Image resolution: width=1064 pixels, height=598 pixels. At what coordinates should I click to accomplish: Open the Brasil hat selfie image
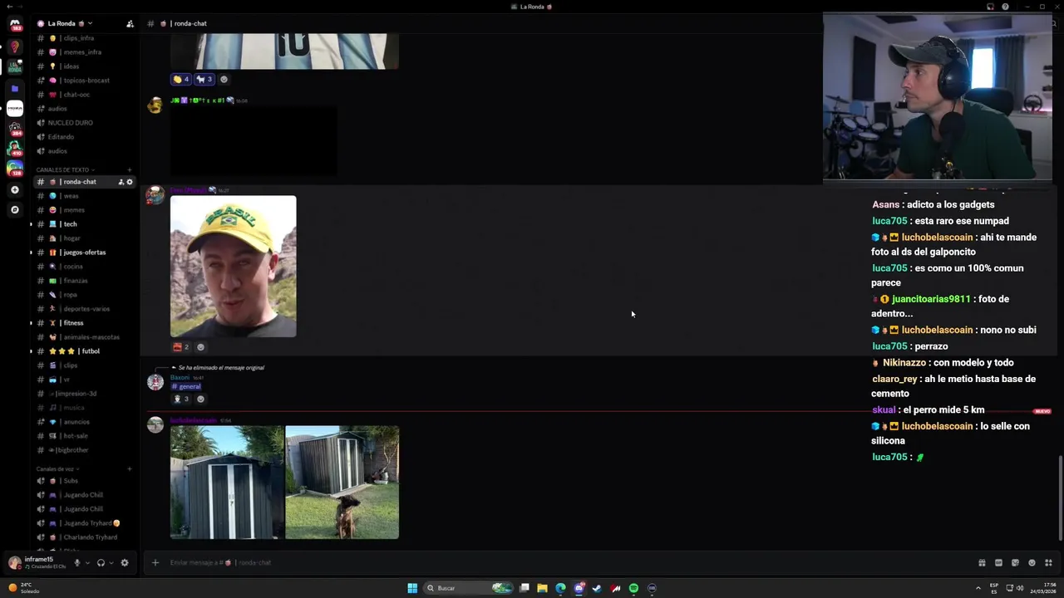233,267
